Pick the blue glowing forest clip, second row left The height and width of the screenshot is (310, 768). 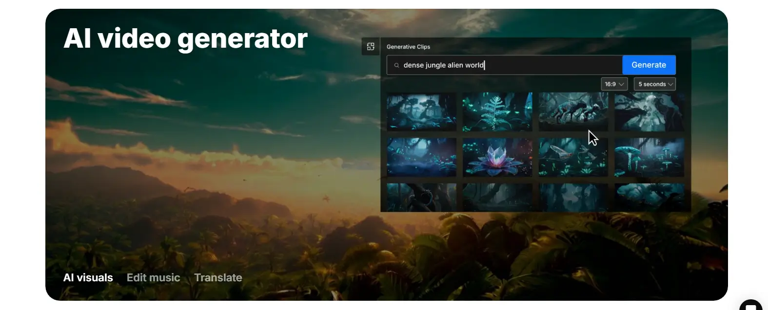421,157
